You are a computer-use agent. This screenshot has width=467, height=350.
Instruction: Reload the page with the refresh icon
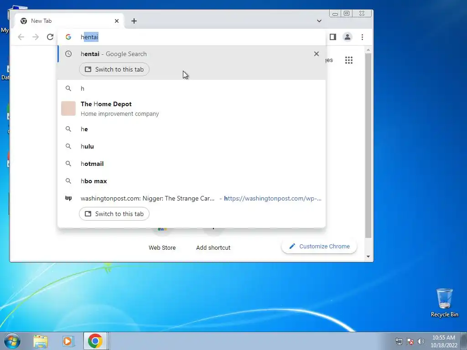pyautogui.click(x=50, y=37)
